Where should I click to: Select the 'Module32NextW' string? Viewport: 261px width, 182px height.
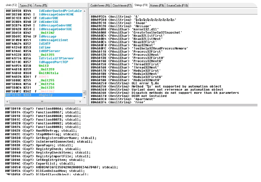pos(126,80)
